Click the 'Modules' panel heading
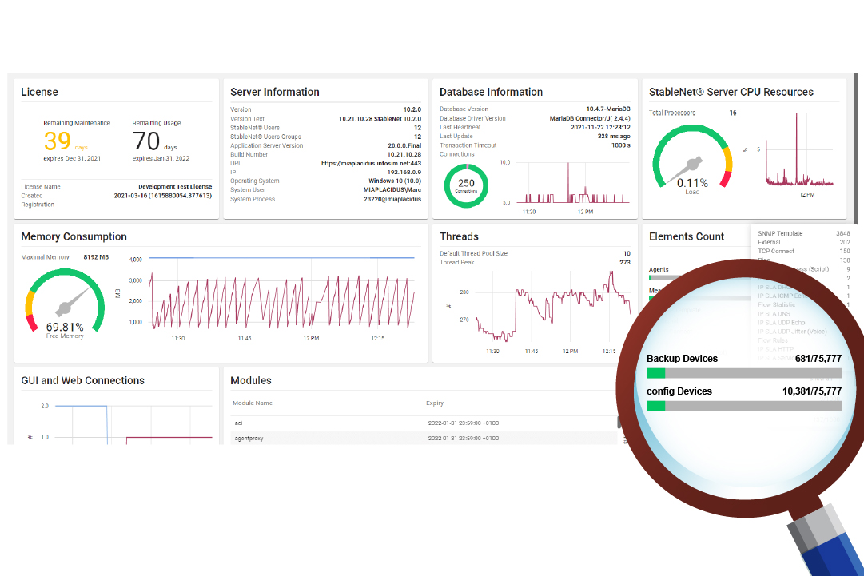This screenshot has height=576, width=864. pyautogui.click(x=251, y=380)
